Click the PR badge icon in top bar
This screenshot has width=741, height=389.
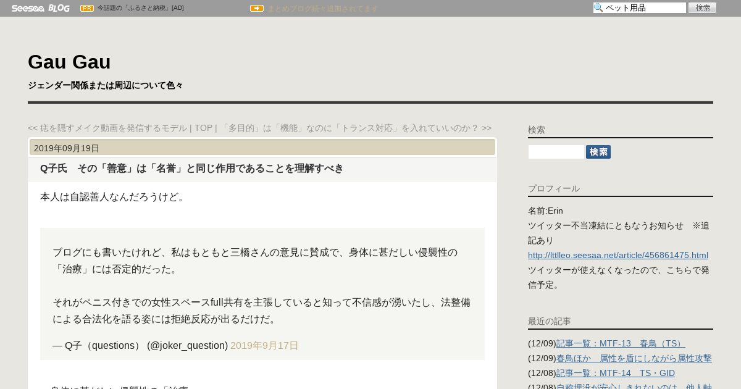click(87, 8)
